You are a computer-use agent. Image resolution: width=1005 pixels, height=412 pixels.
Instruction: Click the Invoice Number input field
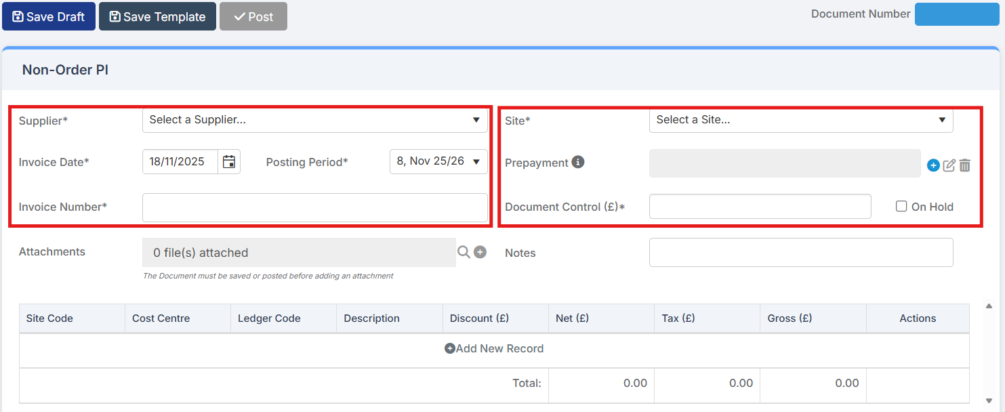click(x=314, y=207)
